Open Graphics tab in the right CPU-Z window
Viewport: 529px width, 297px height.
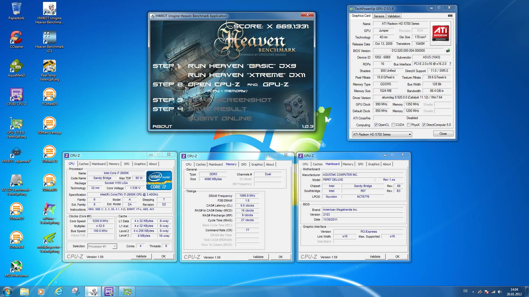coord(374,164)
